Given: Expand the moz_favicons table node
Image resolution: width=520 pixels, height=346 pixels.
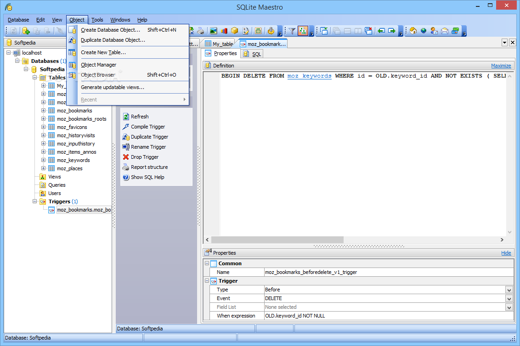Looking at the screenshot, I should [44, 127].
